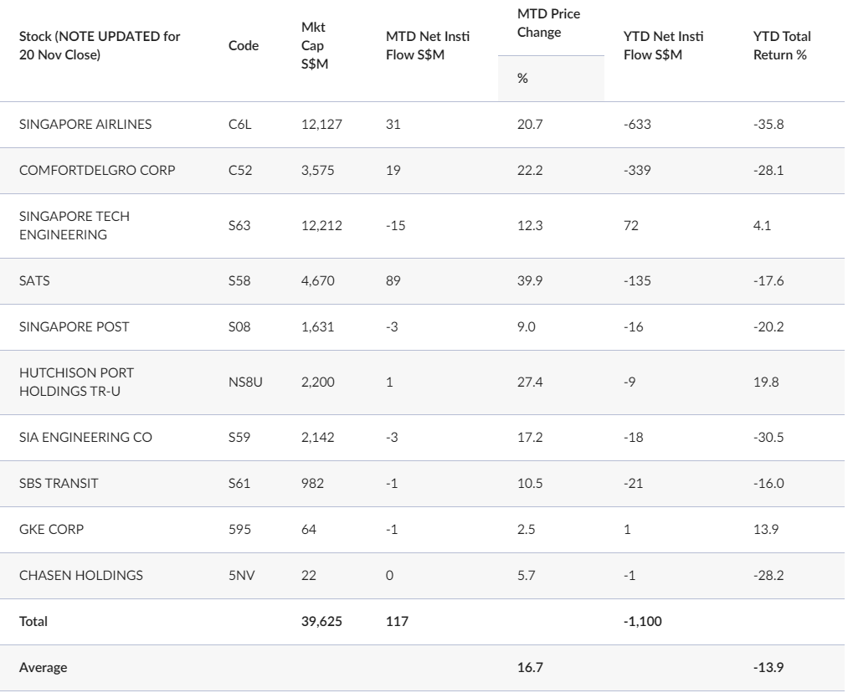Click the Mkt Cap S$M header
This screenshot has width=848, height=693.
(x=314, y=45)
